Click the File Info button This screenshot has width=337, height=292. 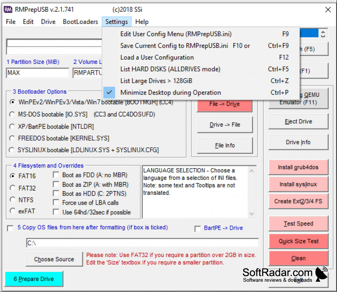225,145
